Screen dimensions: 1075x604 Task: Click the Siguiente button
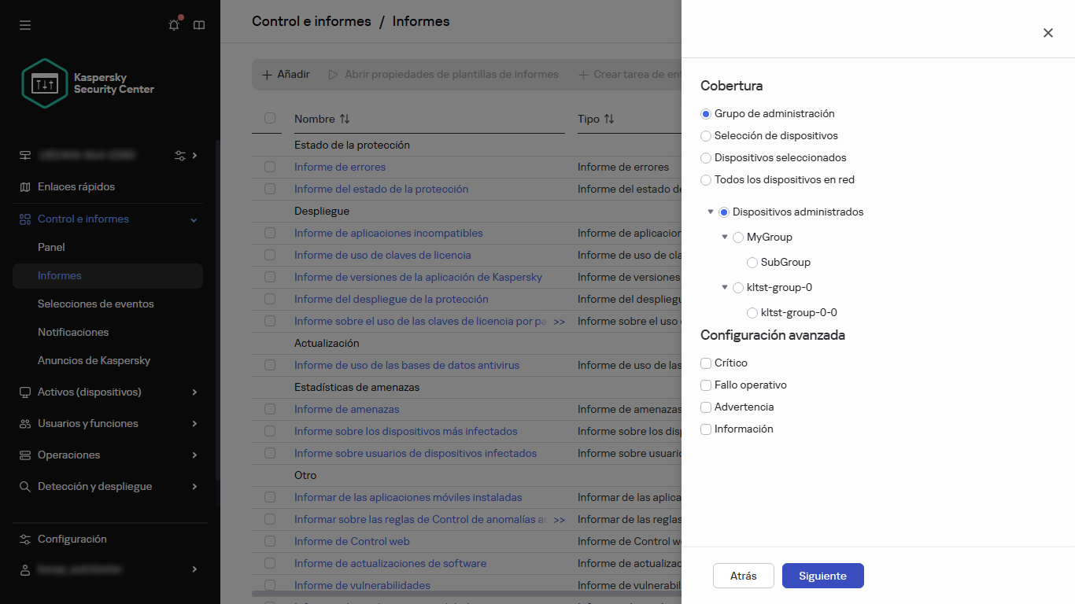(x=822, y=575)
